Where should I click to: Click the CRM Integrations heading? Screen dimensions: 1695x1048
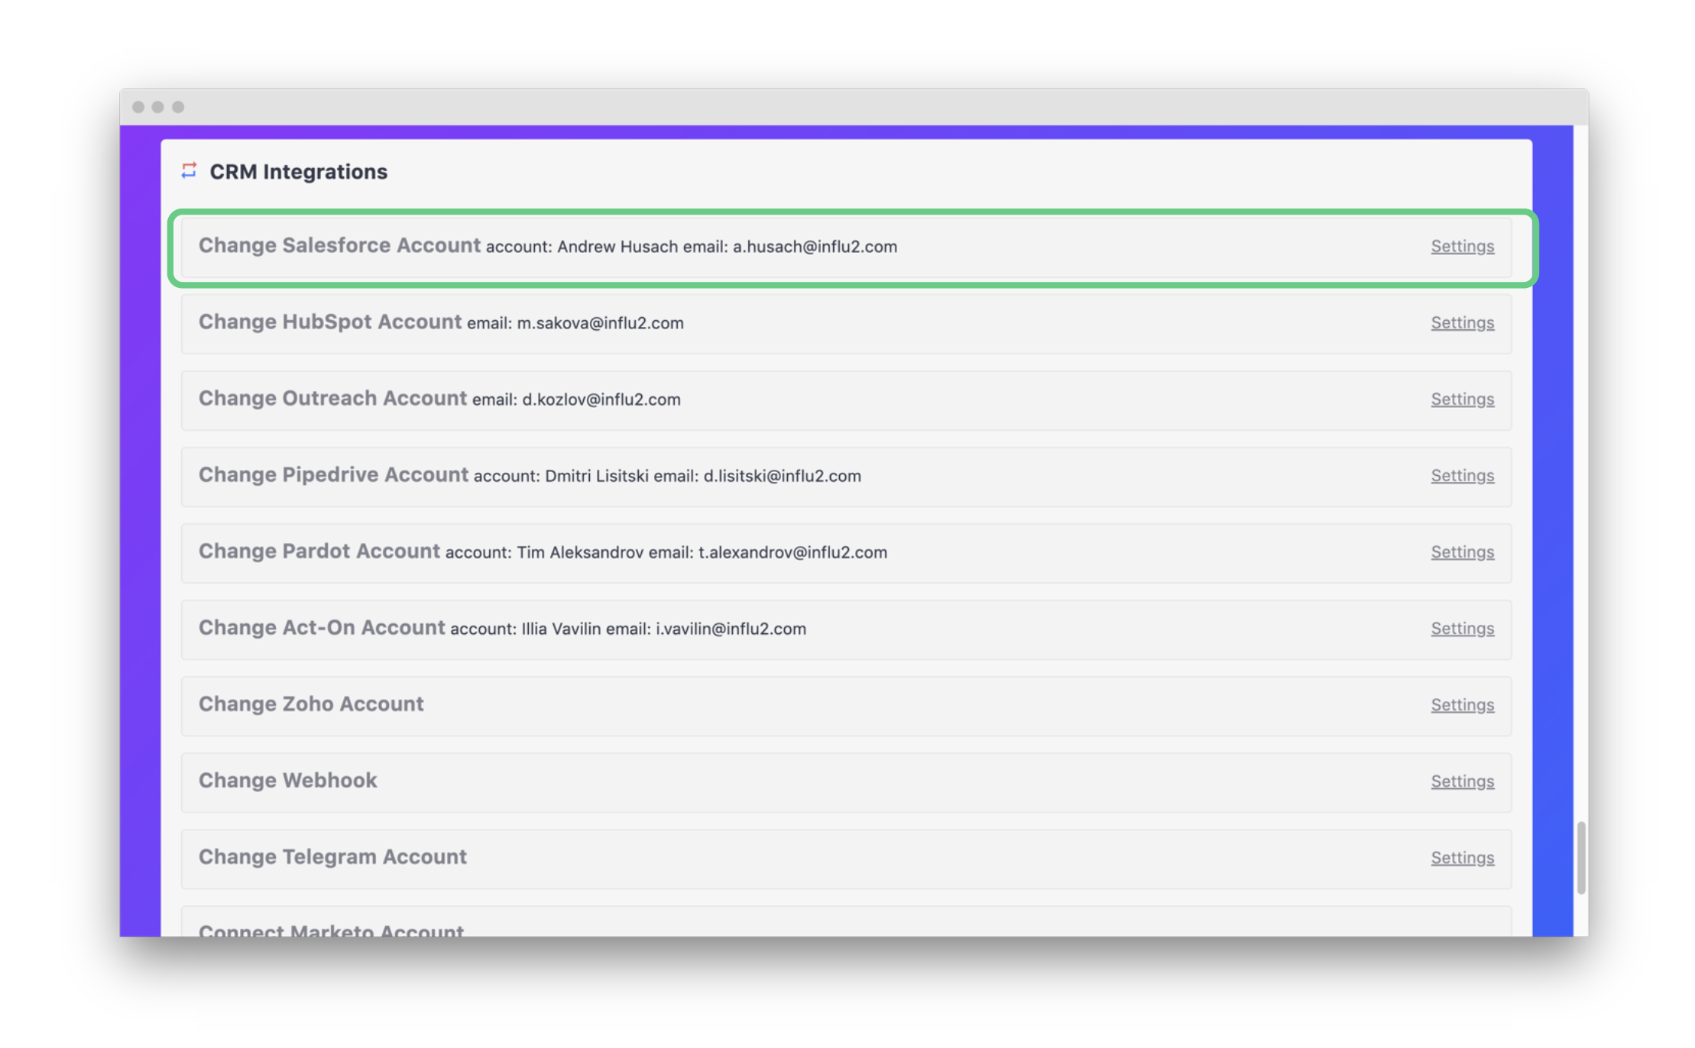click(x=299, y=172)
